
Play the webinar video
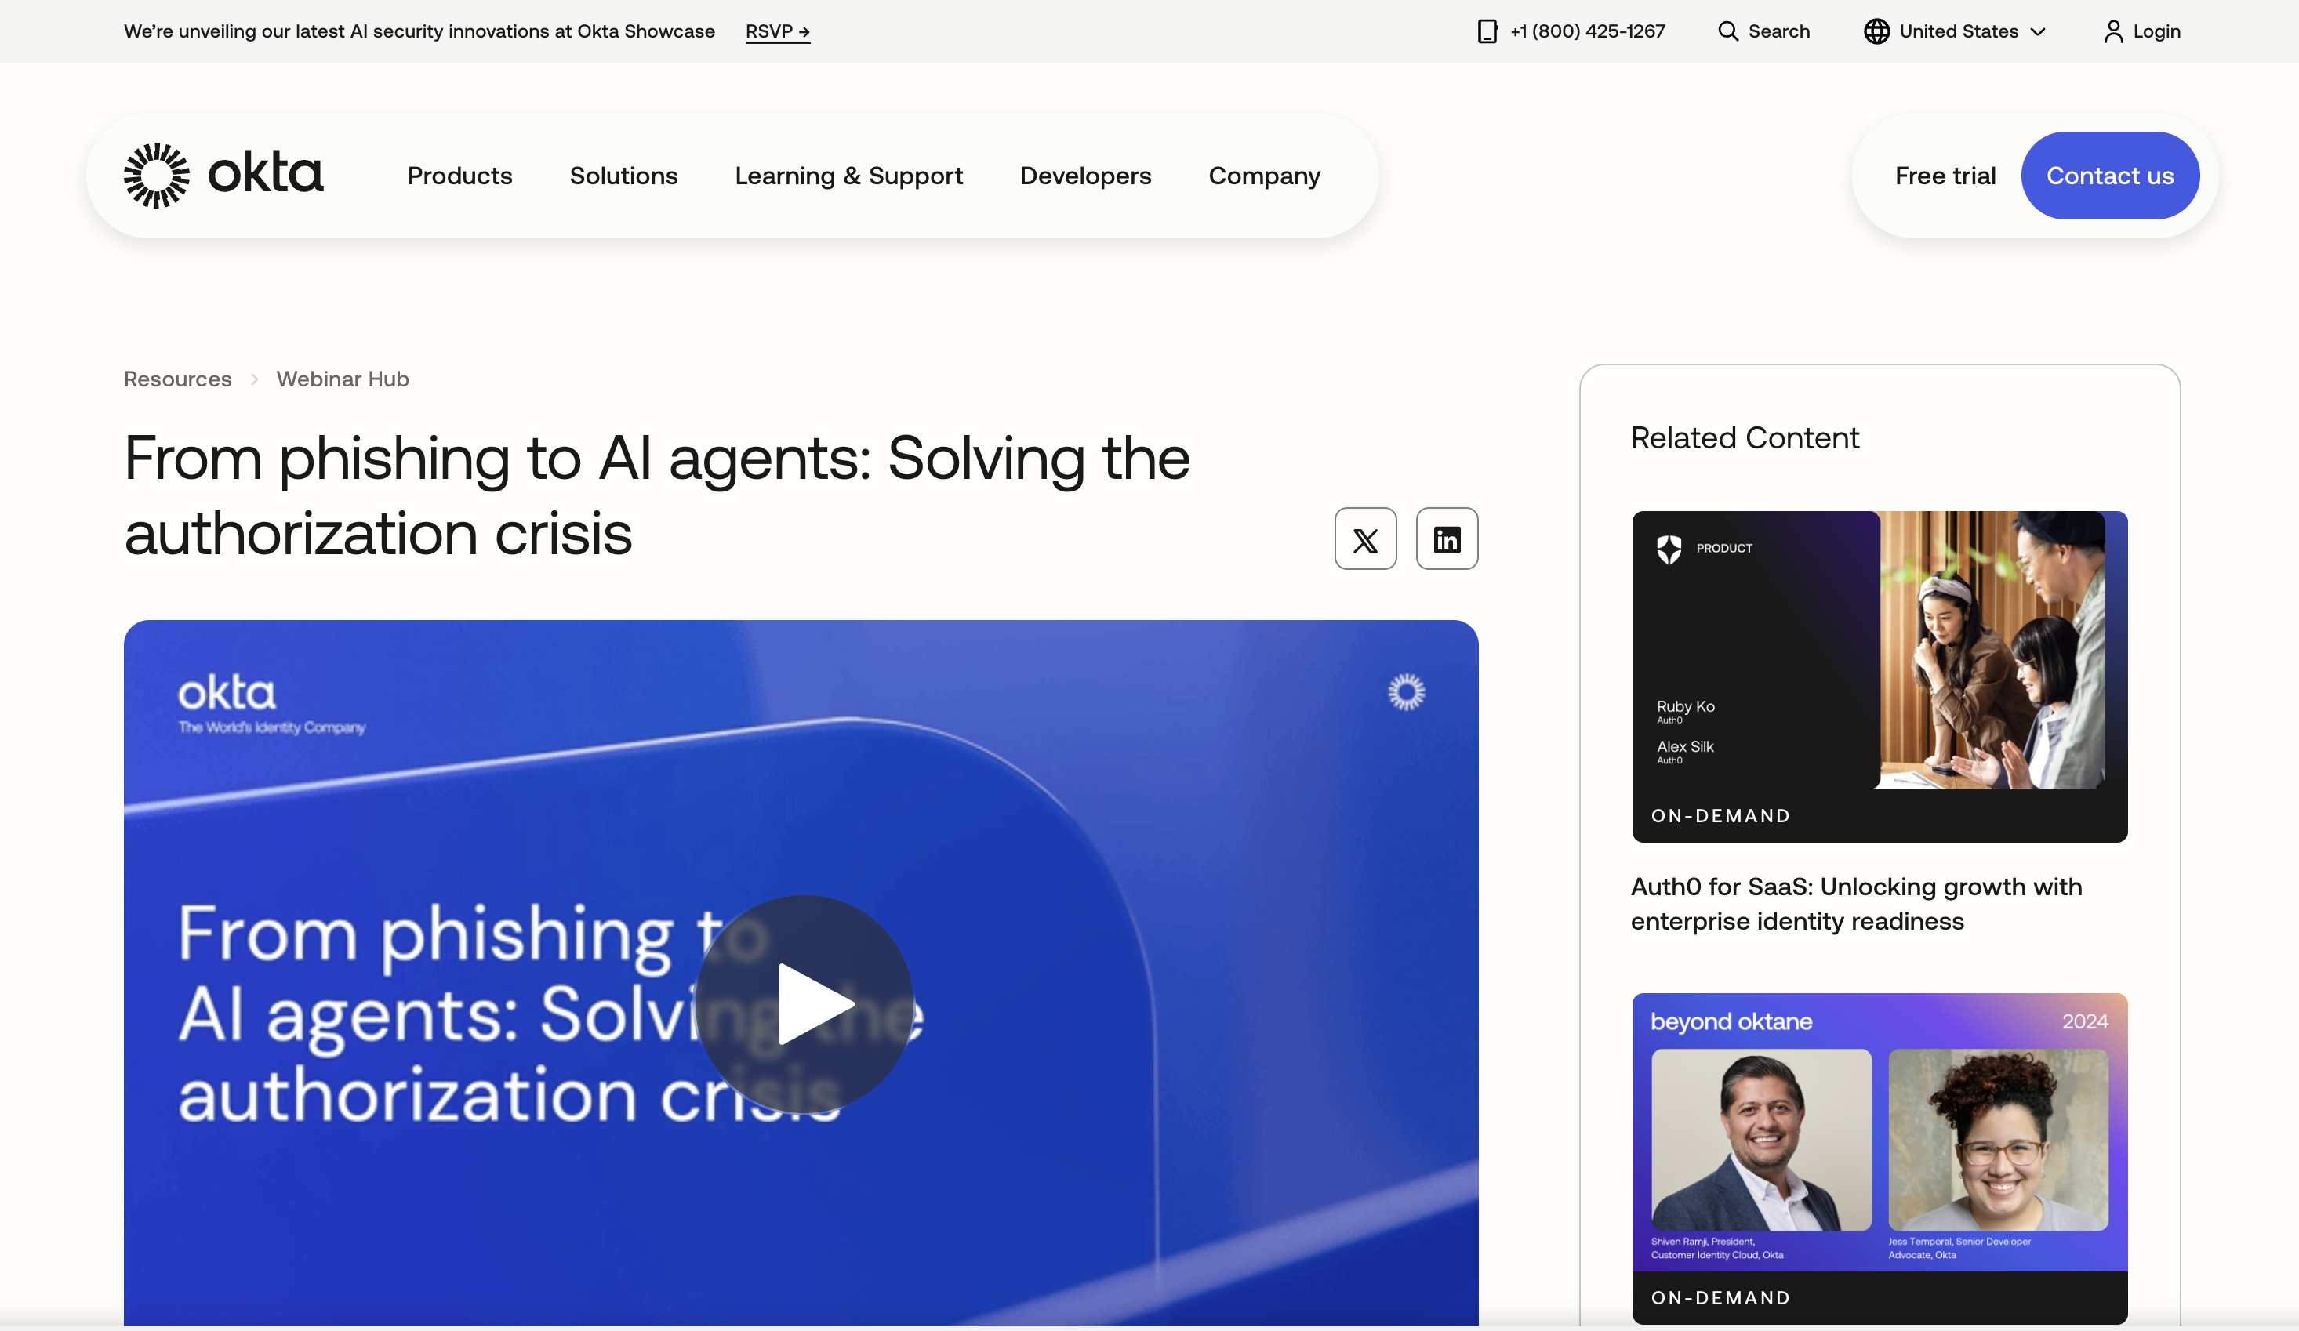click(804, 1004)
